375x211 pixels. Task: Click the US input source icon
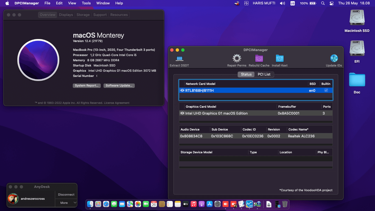293,3
